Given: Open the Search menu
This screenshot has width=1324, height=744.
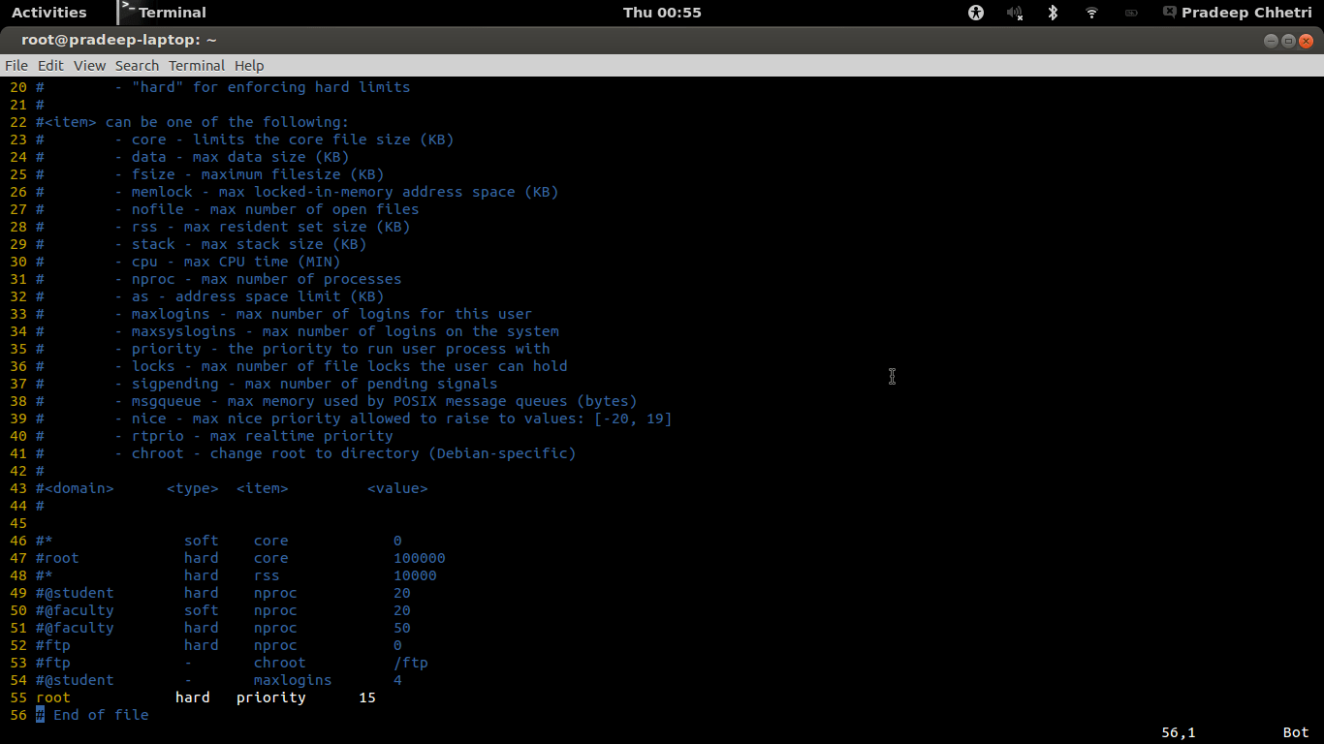Looking at the screenshot, I should tap(137, 66).
